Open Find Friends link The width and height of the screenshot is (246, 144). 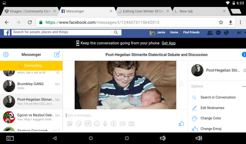click(x=191, y=32)
